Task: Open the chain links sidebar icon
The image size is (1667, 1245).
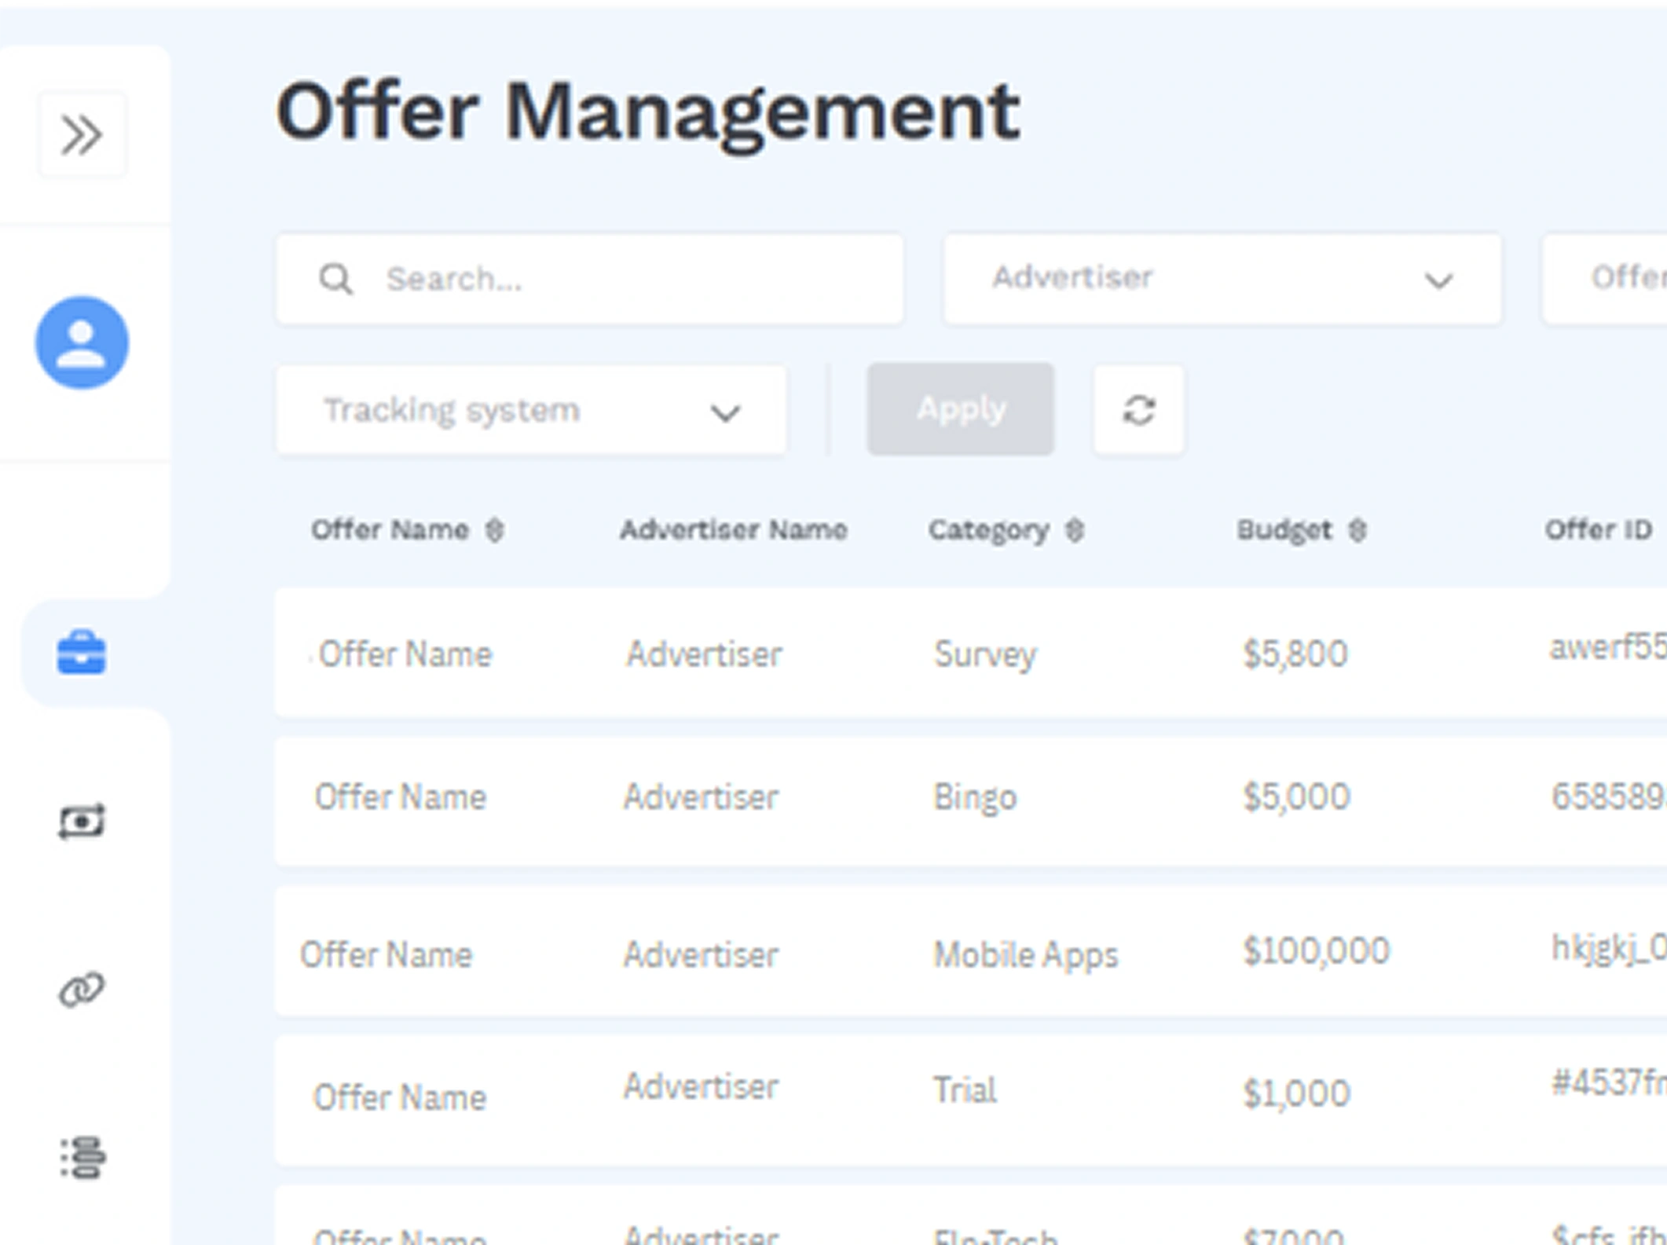Action: point(81,990)
